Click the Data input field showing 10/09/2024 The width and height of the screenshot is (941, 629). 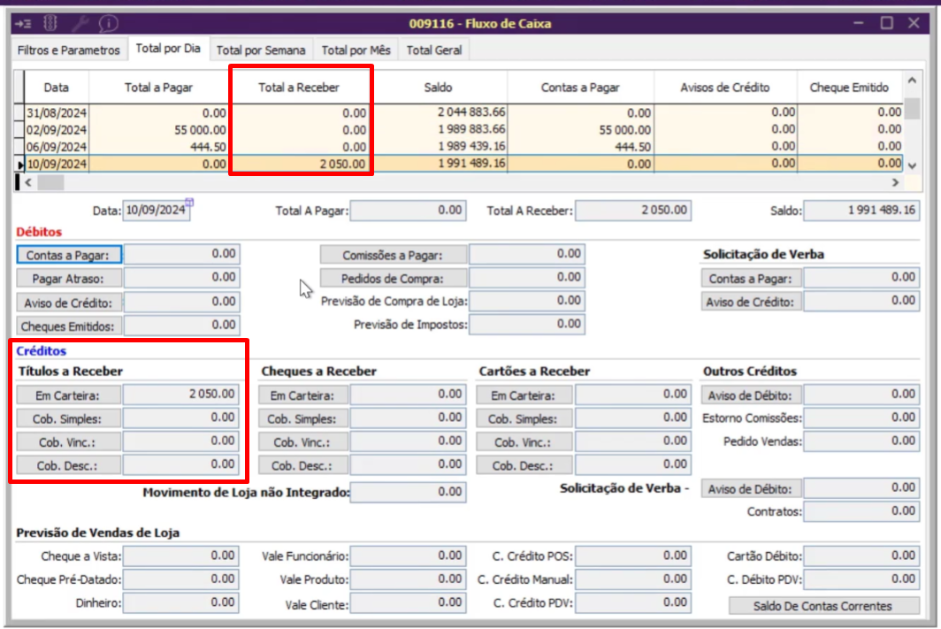[156, 210]
